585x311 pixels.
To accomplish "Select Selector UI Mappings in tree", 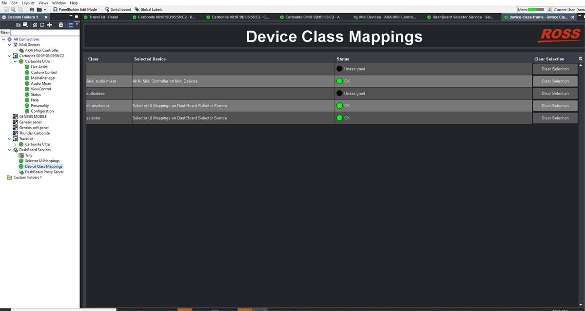I will 42,161.
